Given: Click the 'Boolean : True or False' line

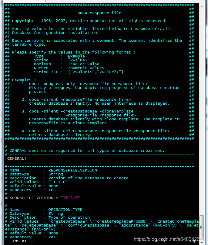Looking at the screenshot, I should coord(67,64).
